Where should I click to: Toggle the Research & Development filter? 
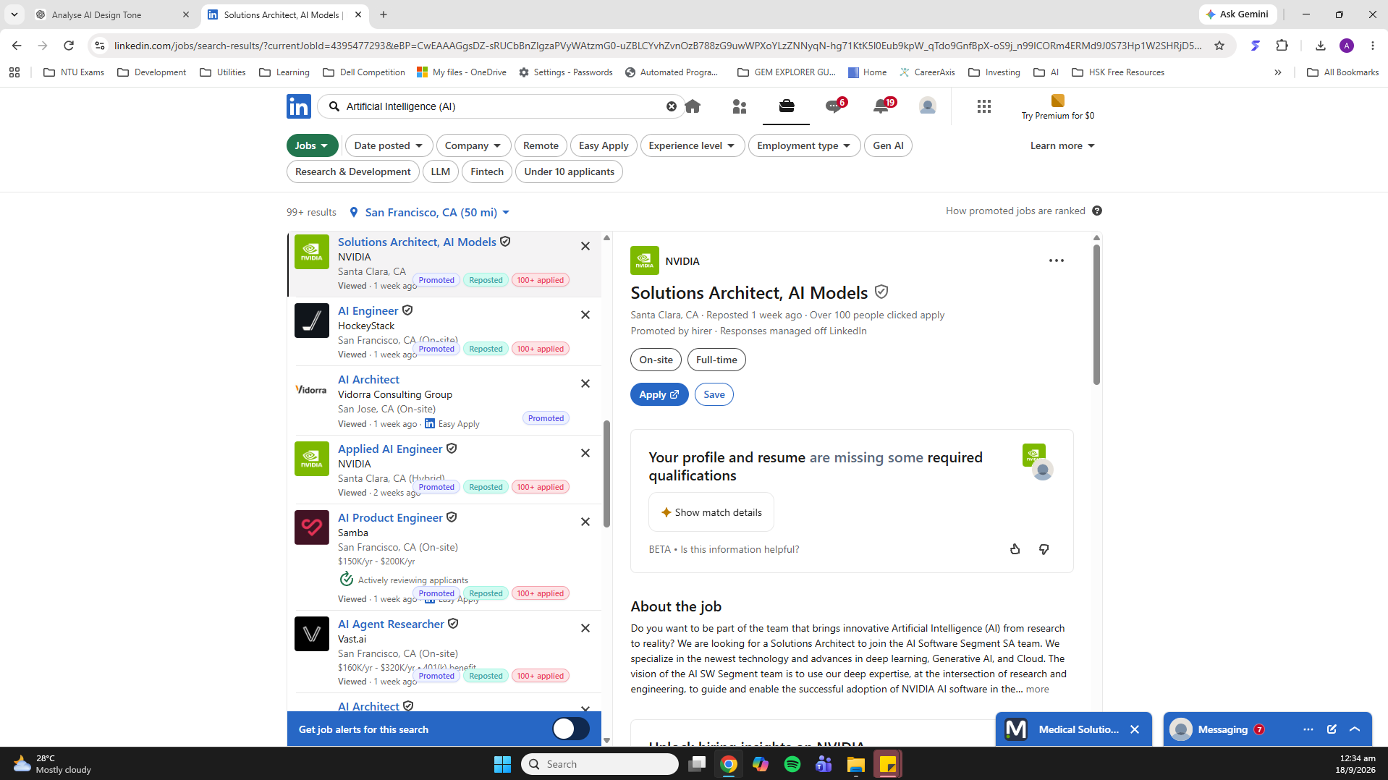tap(352, 171)
